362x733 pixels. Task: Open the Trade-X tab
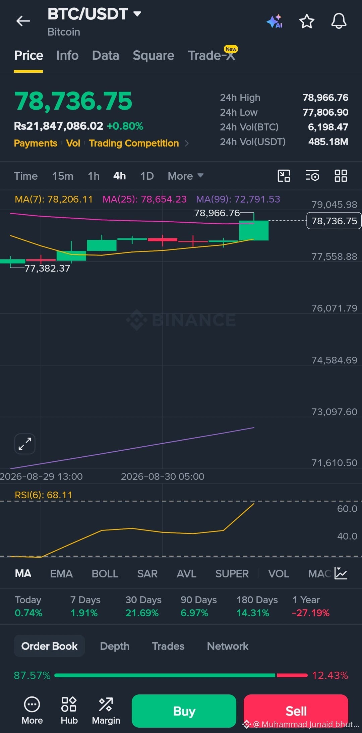[x=212, y=55]
